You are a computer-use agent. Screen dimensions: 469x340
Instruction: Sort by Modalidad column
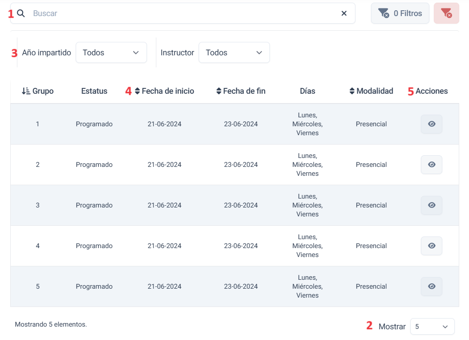[x=371, y=91]
